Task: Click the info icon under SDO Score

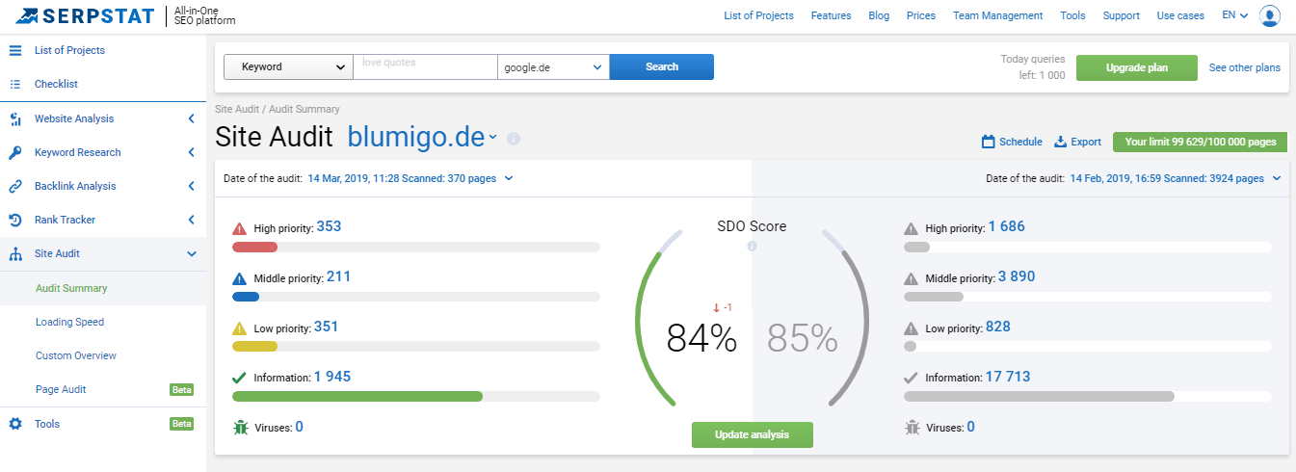Action: click(x=752, y=247)
